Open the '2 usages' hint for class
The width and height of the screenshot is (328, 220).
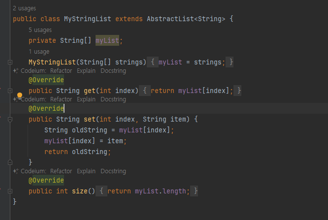tap(24, 8)
